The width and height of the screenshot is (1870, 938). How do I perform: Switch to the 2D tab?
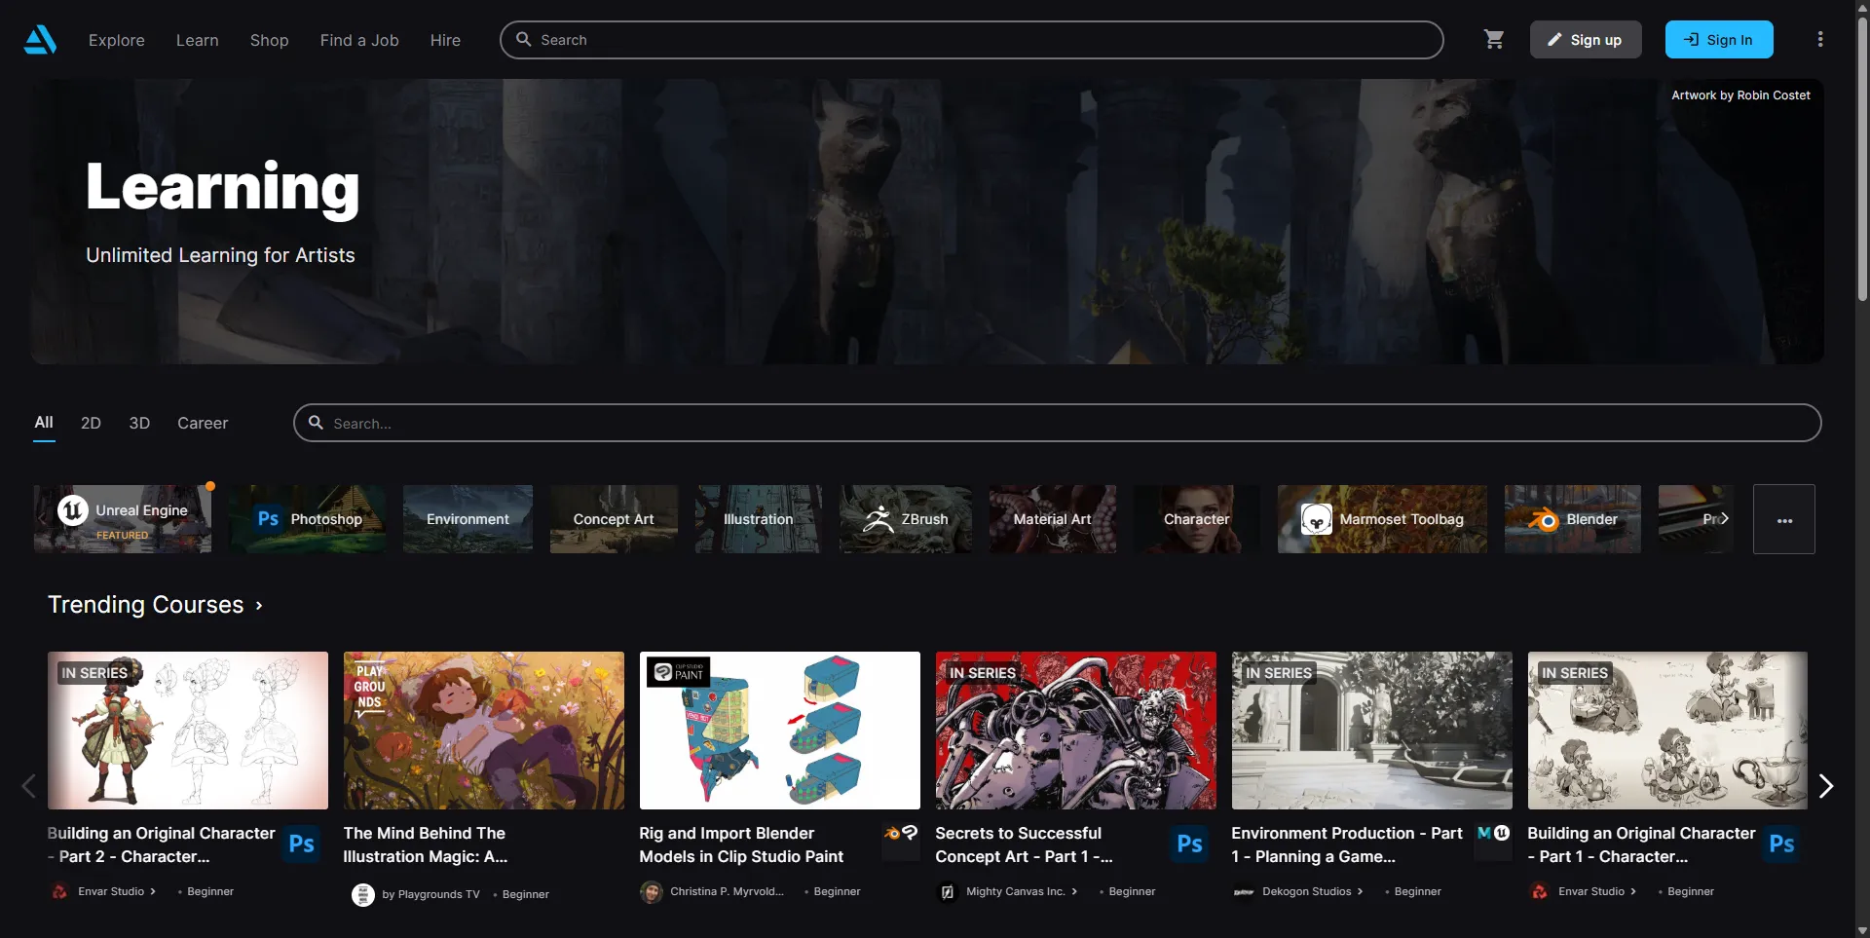[x=91, y=423]
